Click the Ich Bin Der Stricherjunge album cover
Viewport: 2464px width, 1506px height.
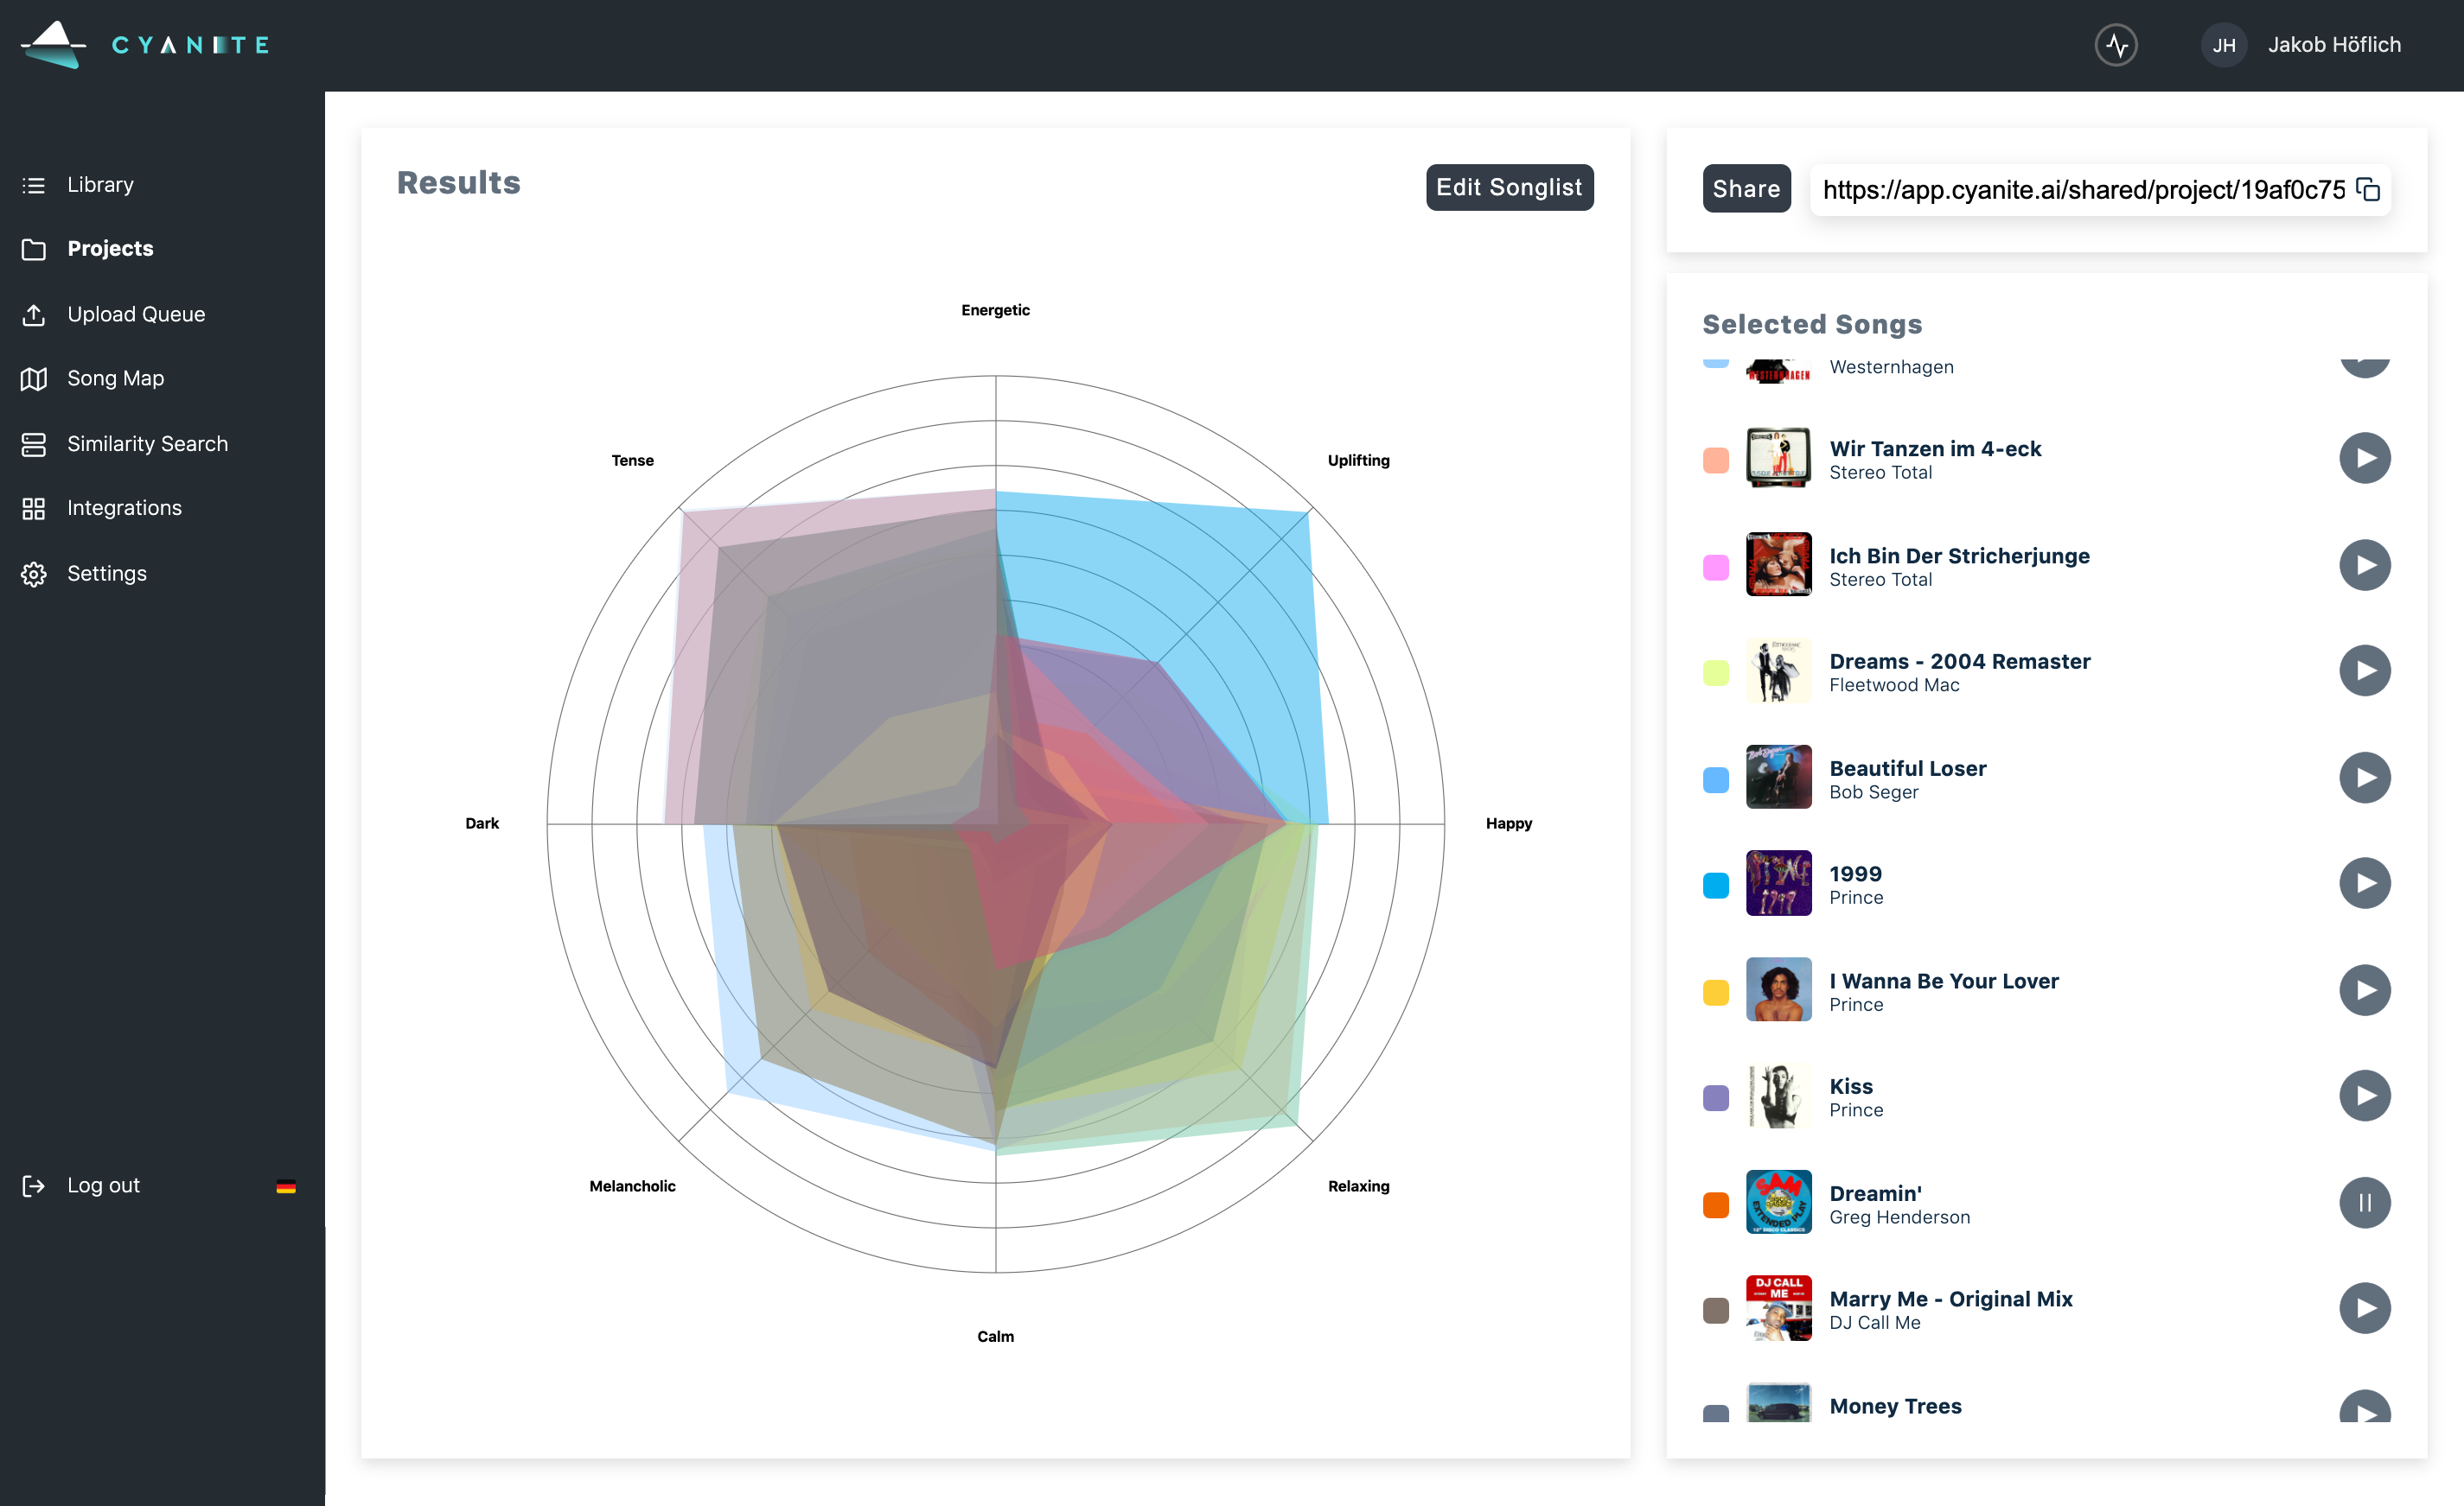(x=1778, y=564)
